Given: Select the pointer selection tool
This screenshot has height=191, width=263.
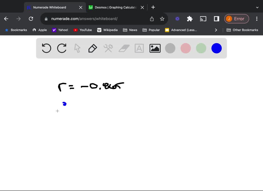Looking at the screenshot, I should [77, 48].
